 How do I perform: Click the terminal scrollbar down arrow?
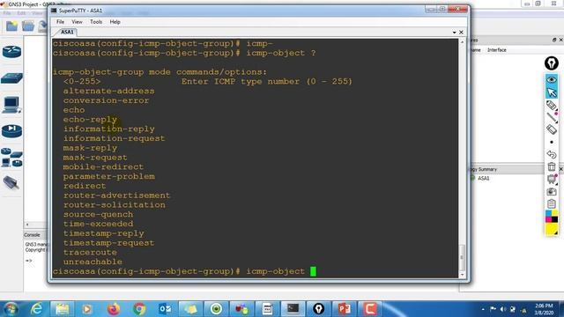pos(462,275)
